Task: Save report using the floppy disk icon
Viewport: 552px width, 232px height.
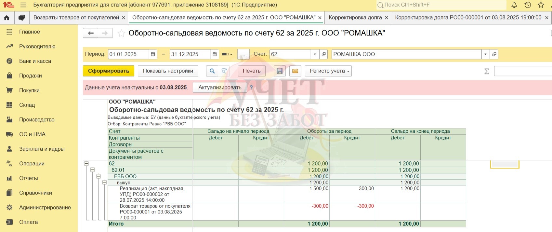Action: (x=279, y=71)
